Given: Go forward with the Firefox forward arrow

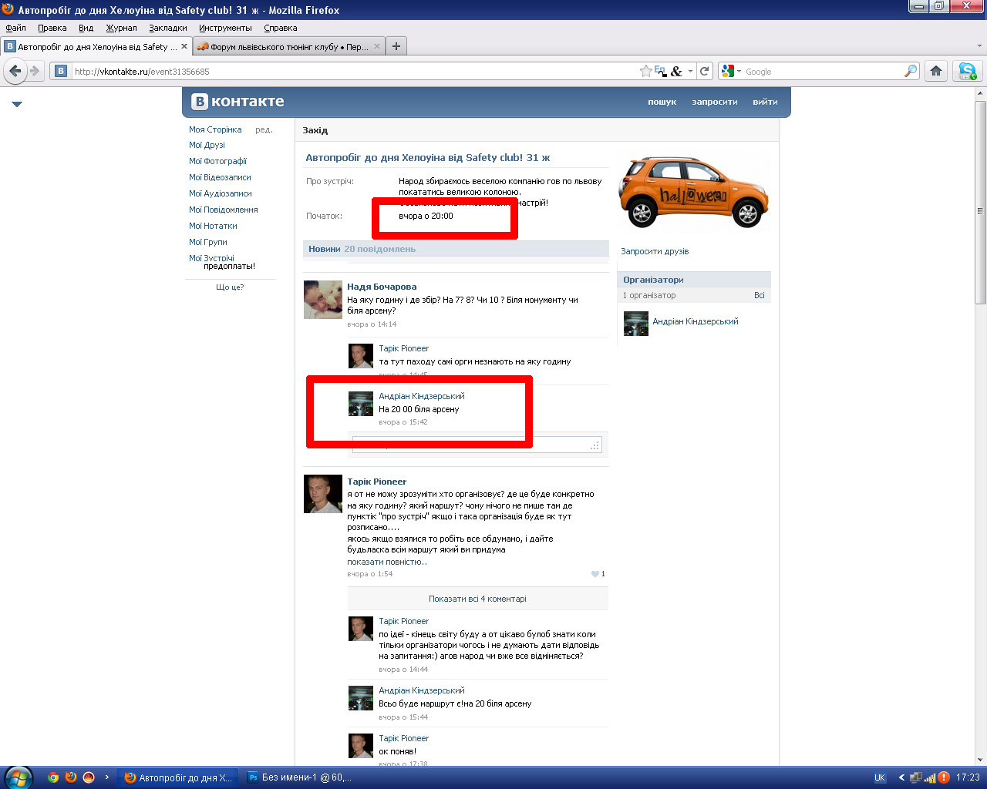Looking at the screenshot, I should coord(35,71).
